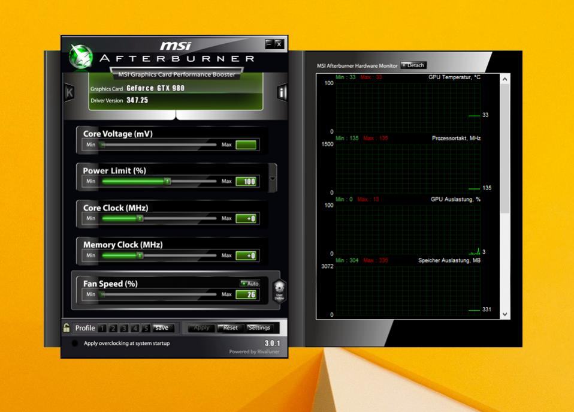Minimize the Afterburner window
Screen dimensions: 574x412
(269, 44)
